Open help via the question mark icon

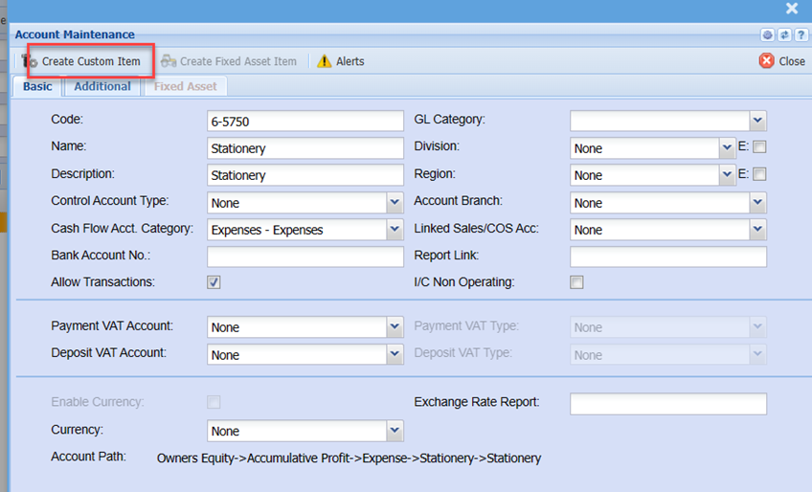pyautogui.click(x=800, y=34)
